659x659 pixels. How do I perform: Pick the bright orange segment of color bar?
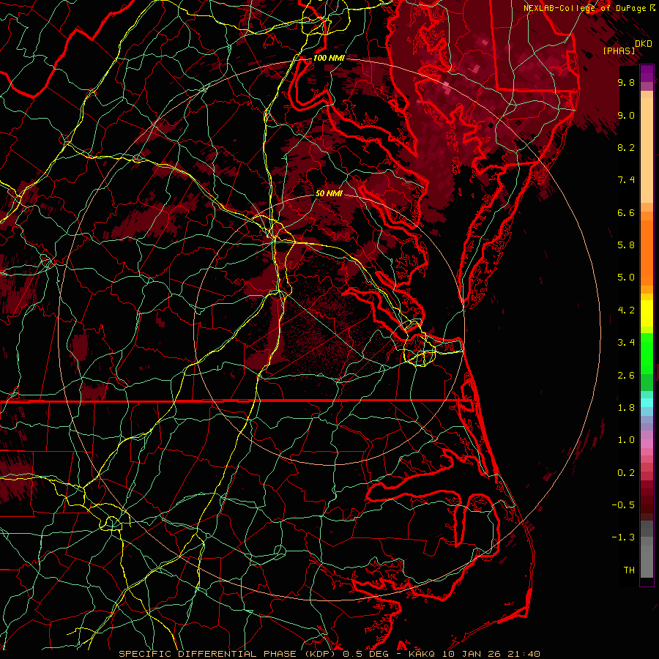(647, 253)
